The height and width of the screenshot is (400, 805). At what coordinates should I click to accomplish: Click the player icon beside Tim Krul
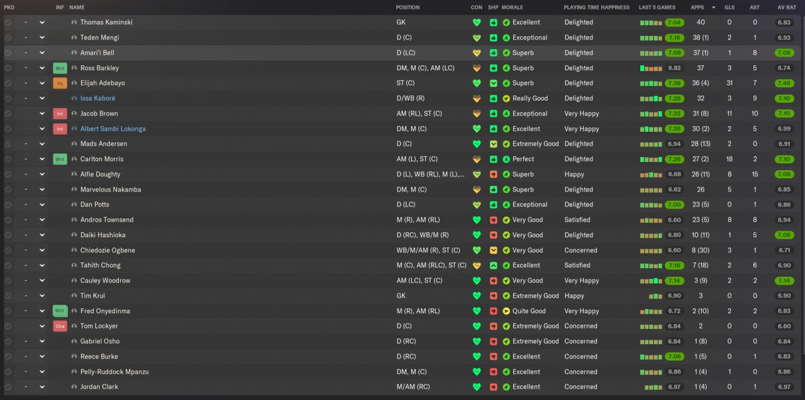coord(74,296)
